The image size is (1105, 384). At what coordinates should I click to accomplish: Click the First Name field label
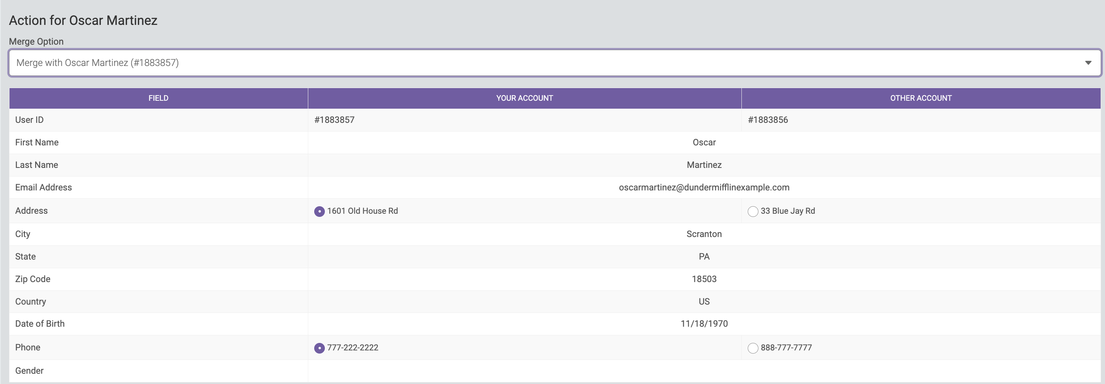click(37, 142)
